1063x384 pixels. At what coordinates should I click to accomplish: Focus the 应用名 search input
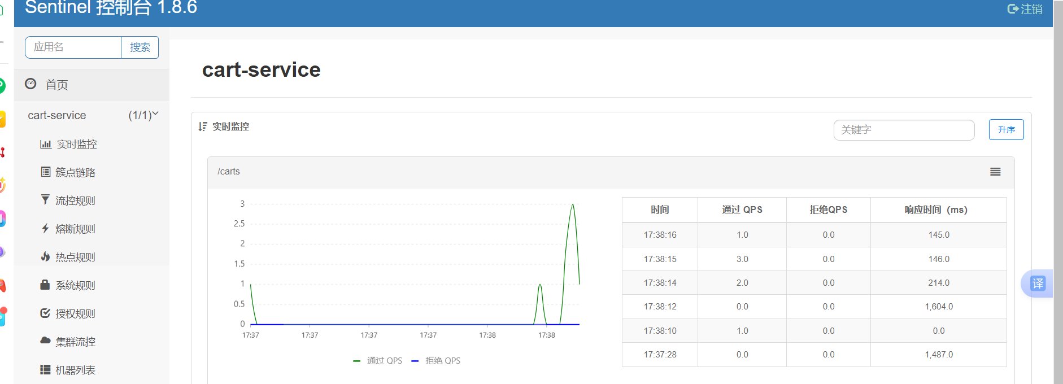pos(73,47)
